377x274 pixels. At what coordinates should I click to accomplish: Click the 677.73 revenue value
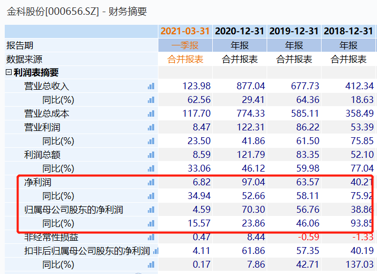[305, 86]
